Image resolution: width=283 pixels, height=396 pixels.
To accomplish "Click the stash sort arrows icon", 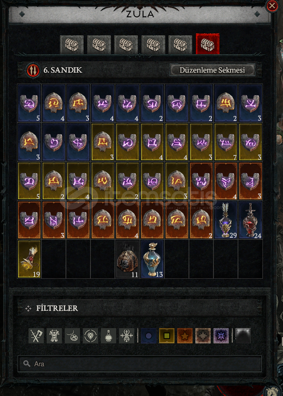I will (33, 70).
